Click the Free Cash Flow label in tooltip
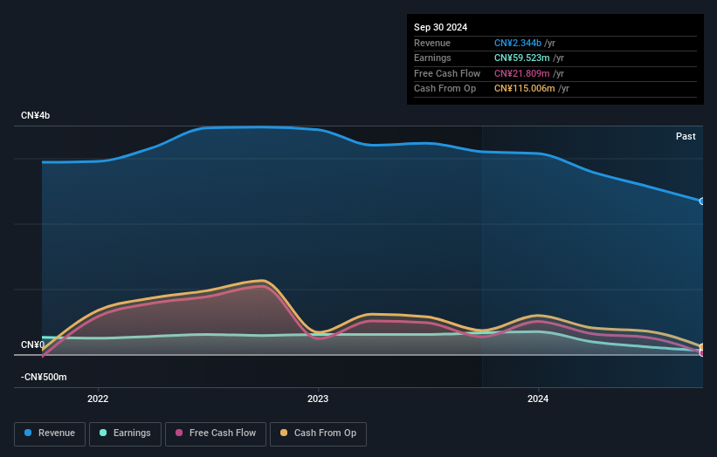717x457 pixels. click(447, 73)
